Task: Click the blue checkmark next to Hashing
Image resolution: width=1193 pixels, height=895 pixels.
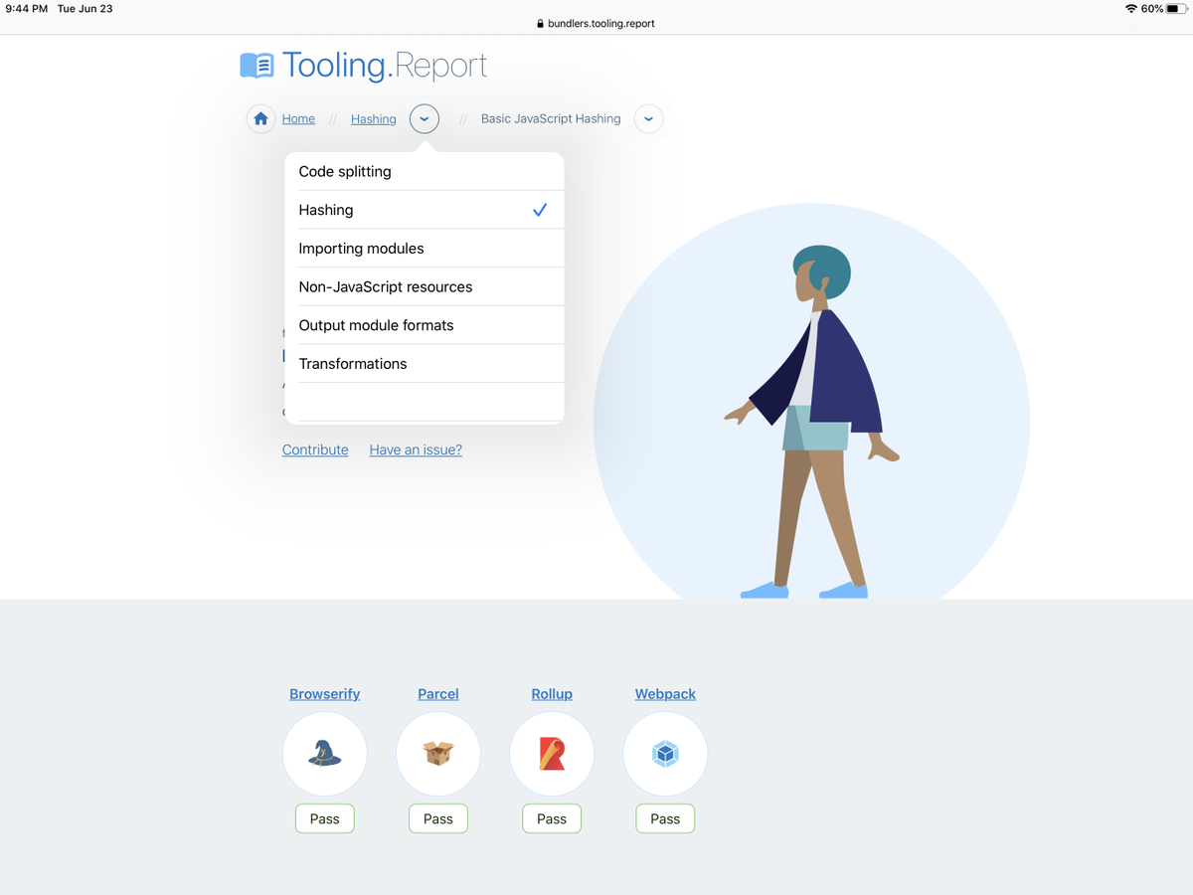Action: pyautogui.click(x=540, y=210)
